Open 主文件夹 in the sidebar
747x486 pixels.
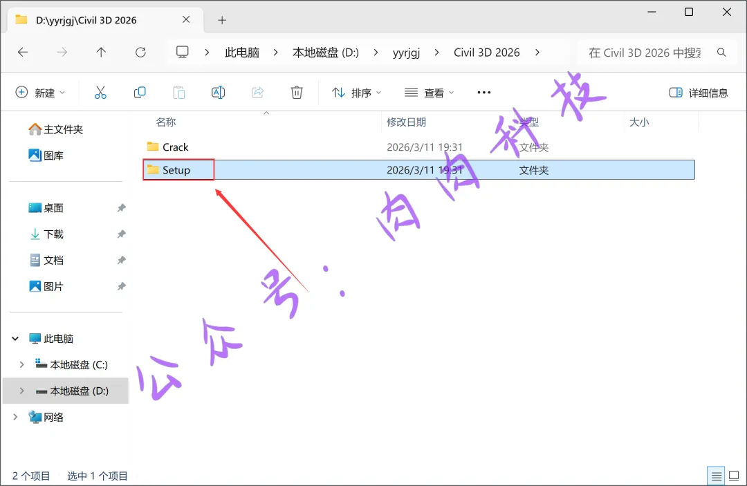click(x=56, y=129)
